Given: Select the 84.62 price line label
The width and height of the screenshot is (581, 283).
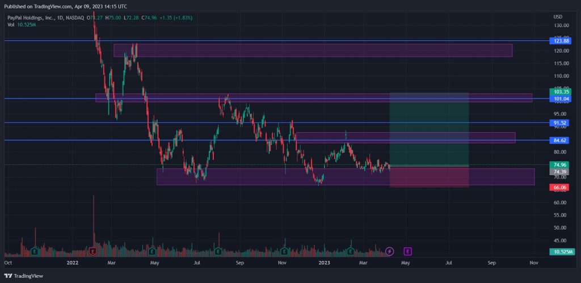Looking at the screenshot, I should (560, 140).
